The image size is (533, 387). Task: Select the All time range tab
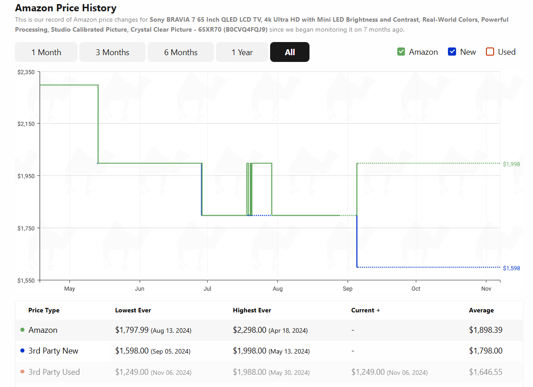[290, 52]
